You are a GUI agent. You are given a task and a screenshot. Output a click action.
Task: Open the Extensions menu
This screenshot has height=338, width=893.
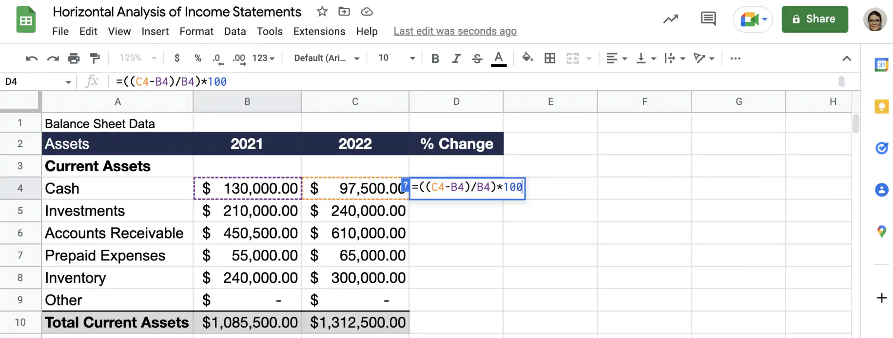pos(319,31)
